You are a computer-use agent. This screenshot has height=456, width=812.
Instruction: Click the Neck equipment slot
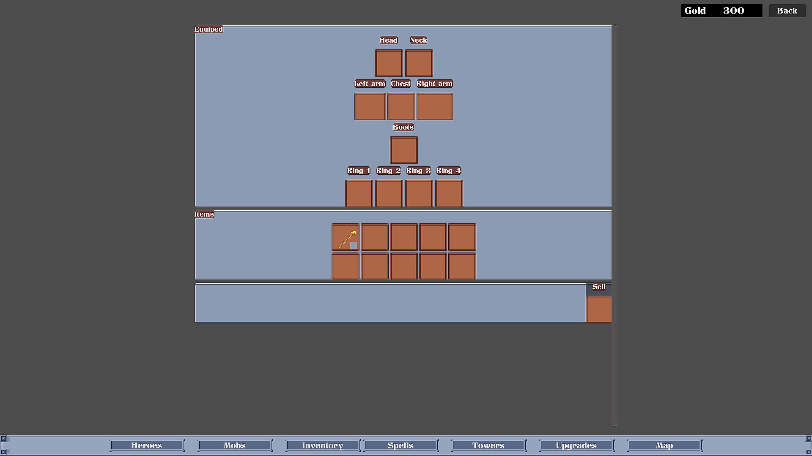[x=419, y=63]
